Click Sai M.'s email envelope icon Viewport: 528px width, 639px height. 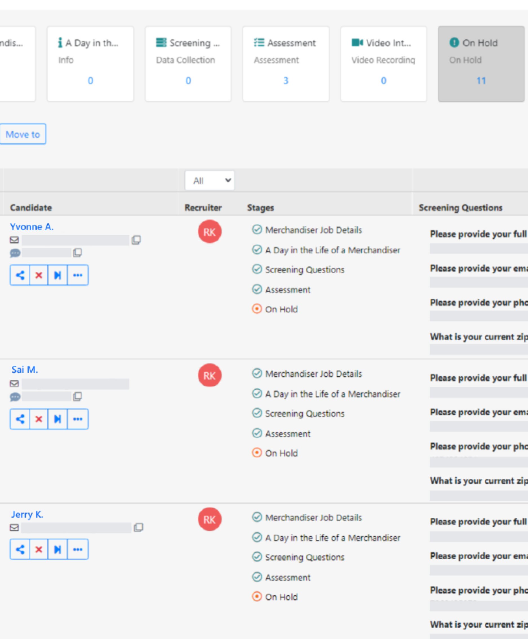tap(14, 384)
